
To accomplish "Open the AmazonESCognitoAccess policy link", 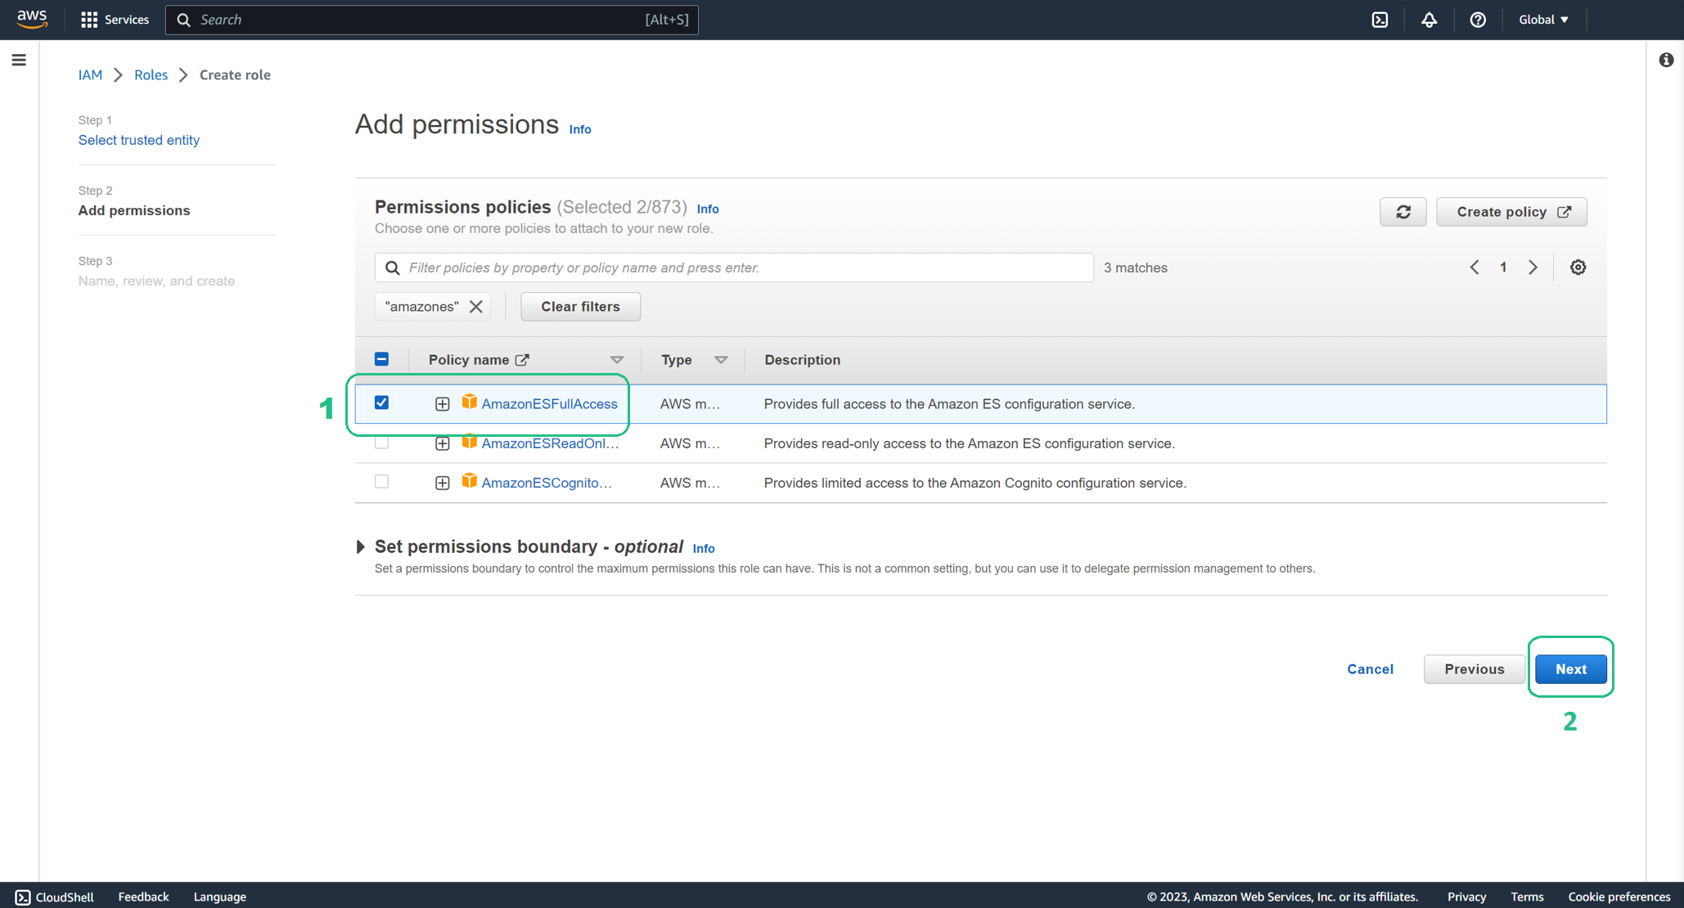I will point(547,483).
